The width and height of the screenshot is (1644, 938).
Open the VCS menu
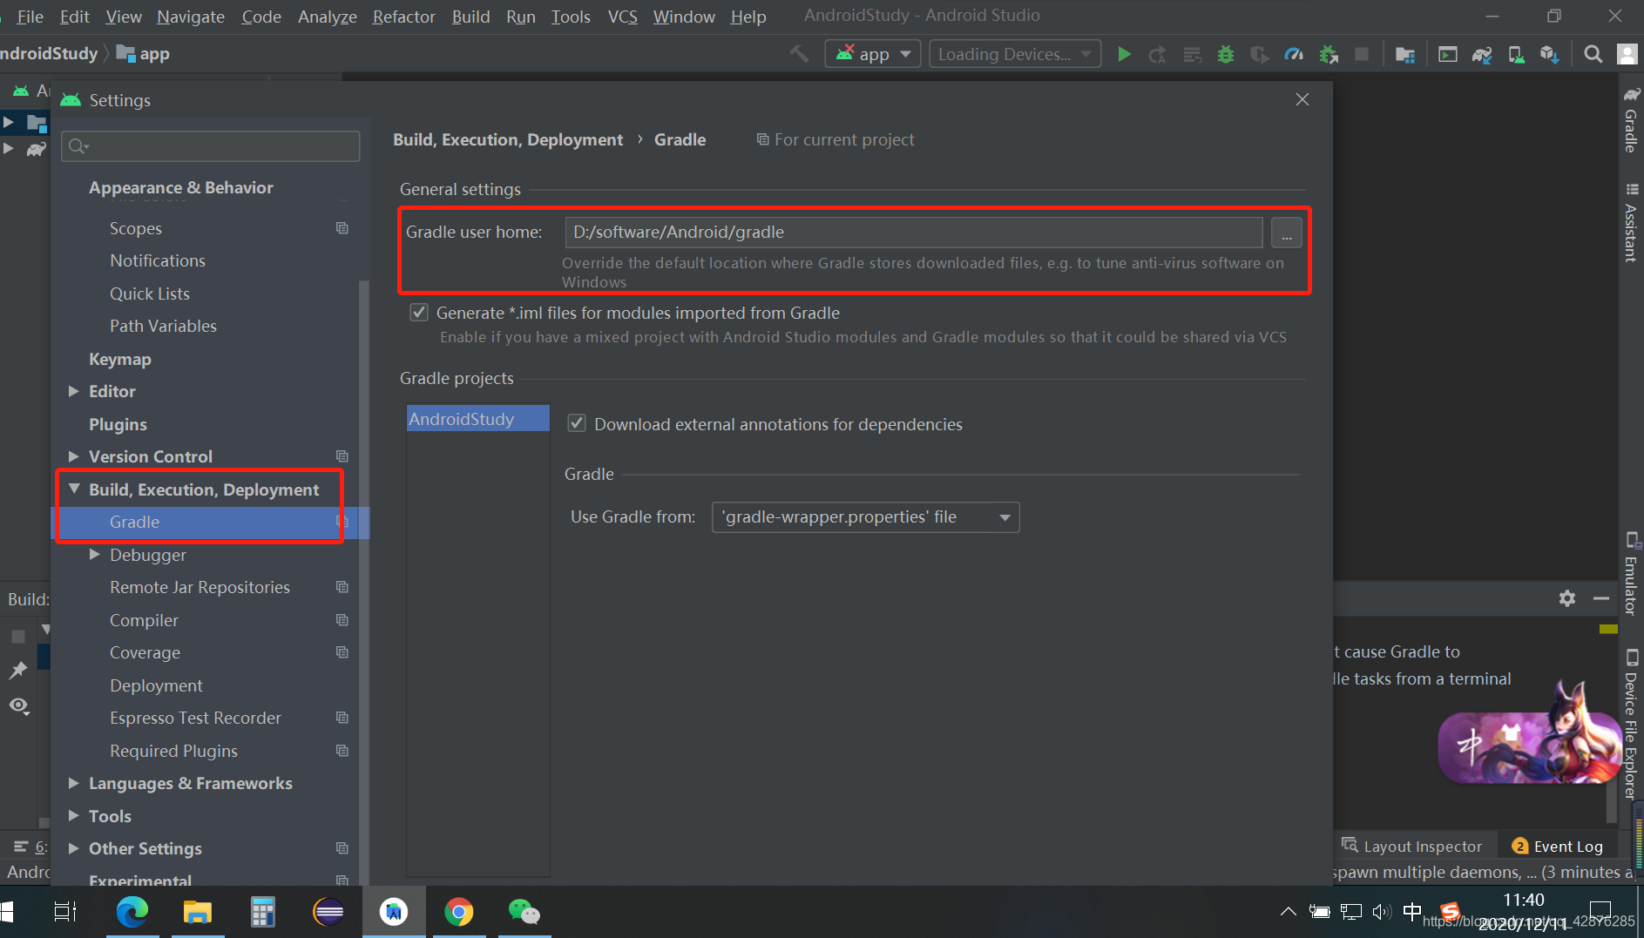point(622,17)
